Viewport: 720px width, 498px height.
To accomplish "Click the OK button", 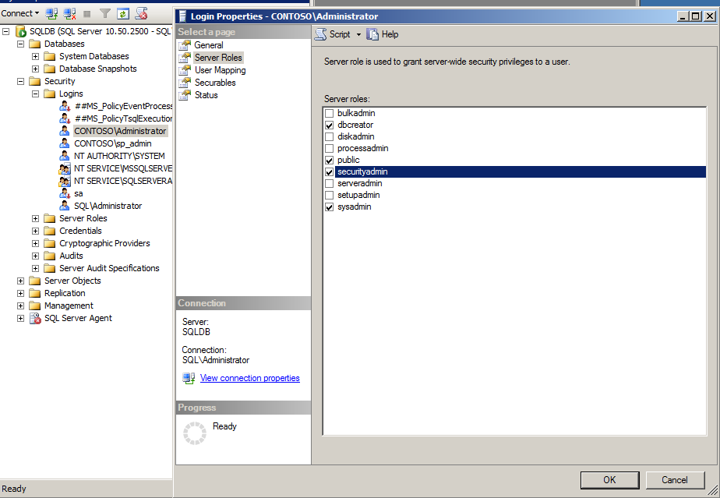I will 609,480.
